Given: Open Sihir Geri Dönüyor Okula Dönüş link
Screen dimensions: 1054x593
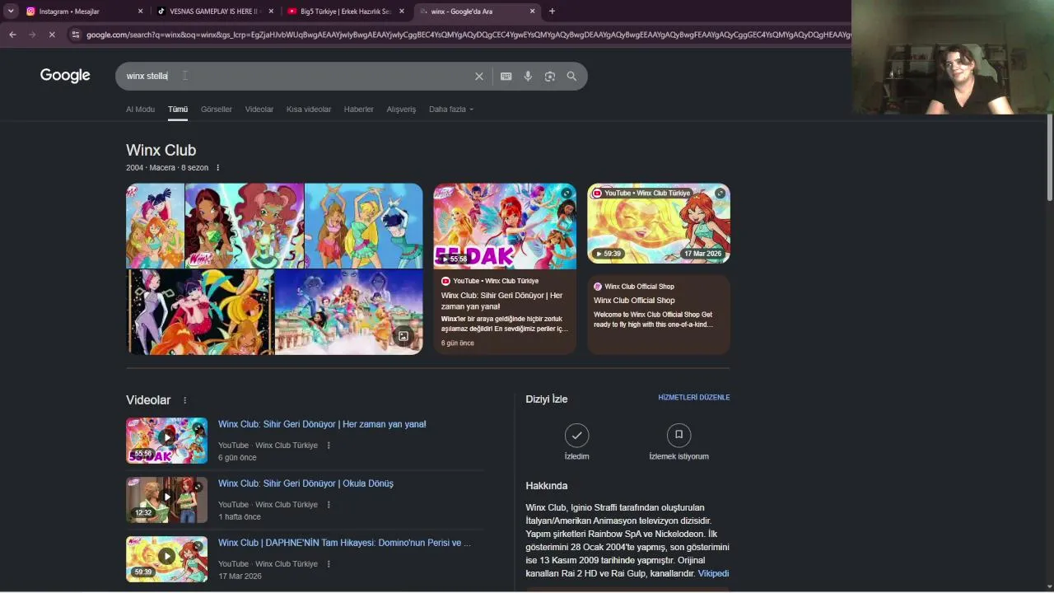Looking at the screenshot, I should click(305, 483).
